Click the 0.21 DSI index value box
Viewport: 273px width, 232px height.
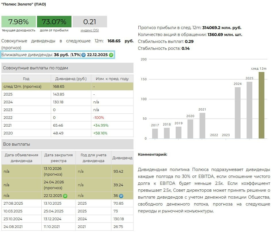pos(90,22)
